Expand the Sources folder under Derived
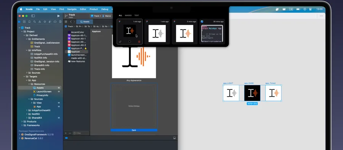 pyautogui.click(x=27, y=73)
